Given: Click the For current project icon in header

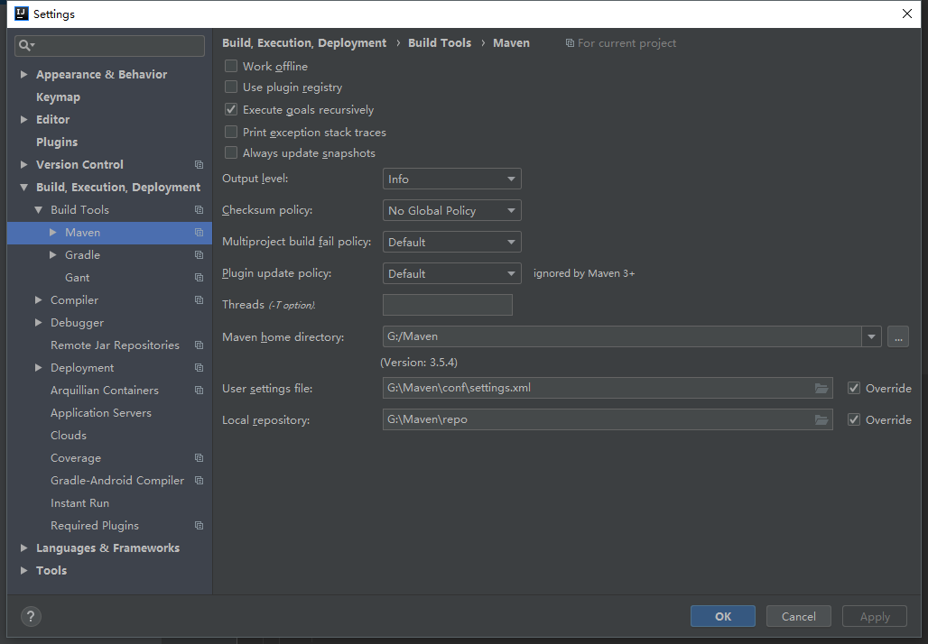Looking at the screenshot, I should (x=570, y=43).
